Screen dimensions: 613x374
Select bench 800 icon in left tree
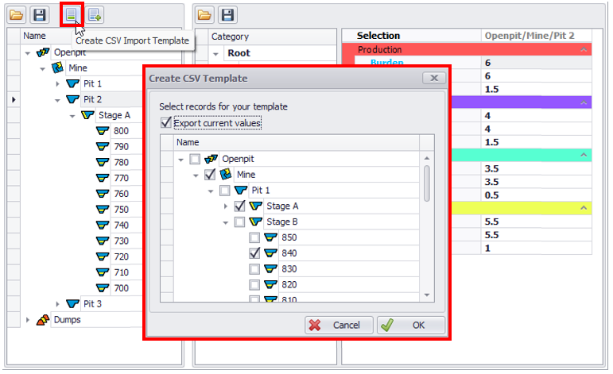coord(103,131)
